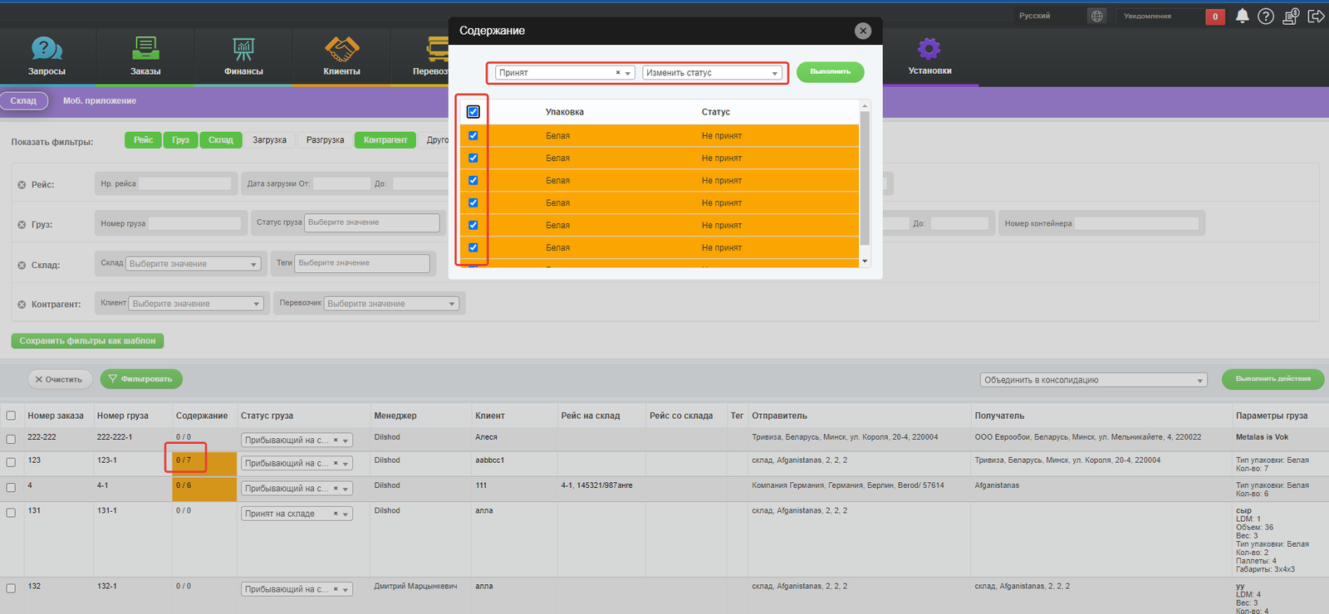Image resolution: width=1329 pixels, height=614 pixels.
Task: Open the Клиент value dropdown
Action: (x=196, y=304)
